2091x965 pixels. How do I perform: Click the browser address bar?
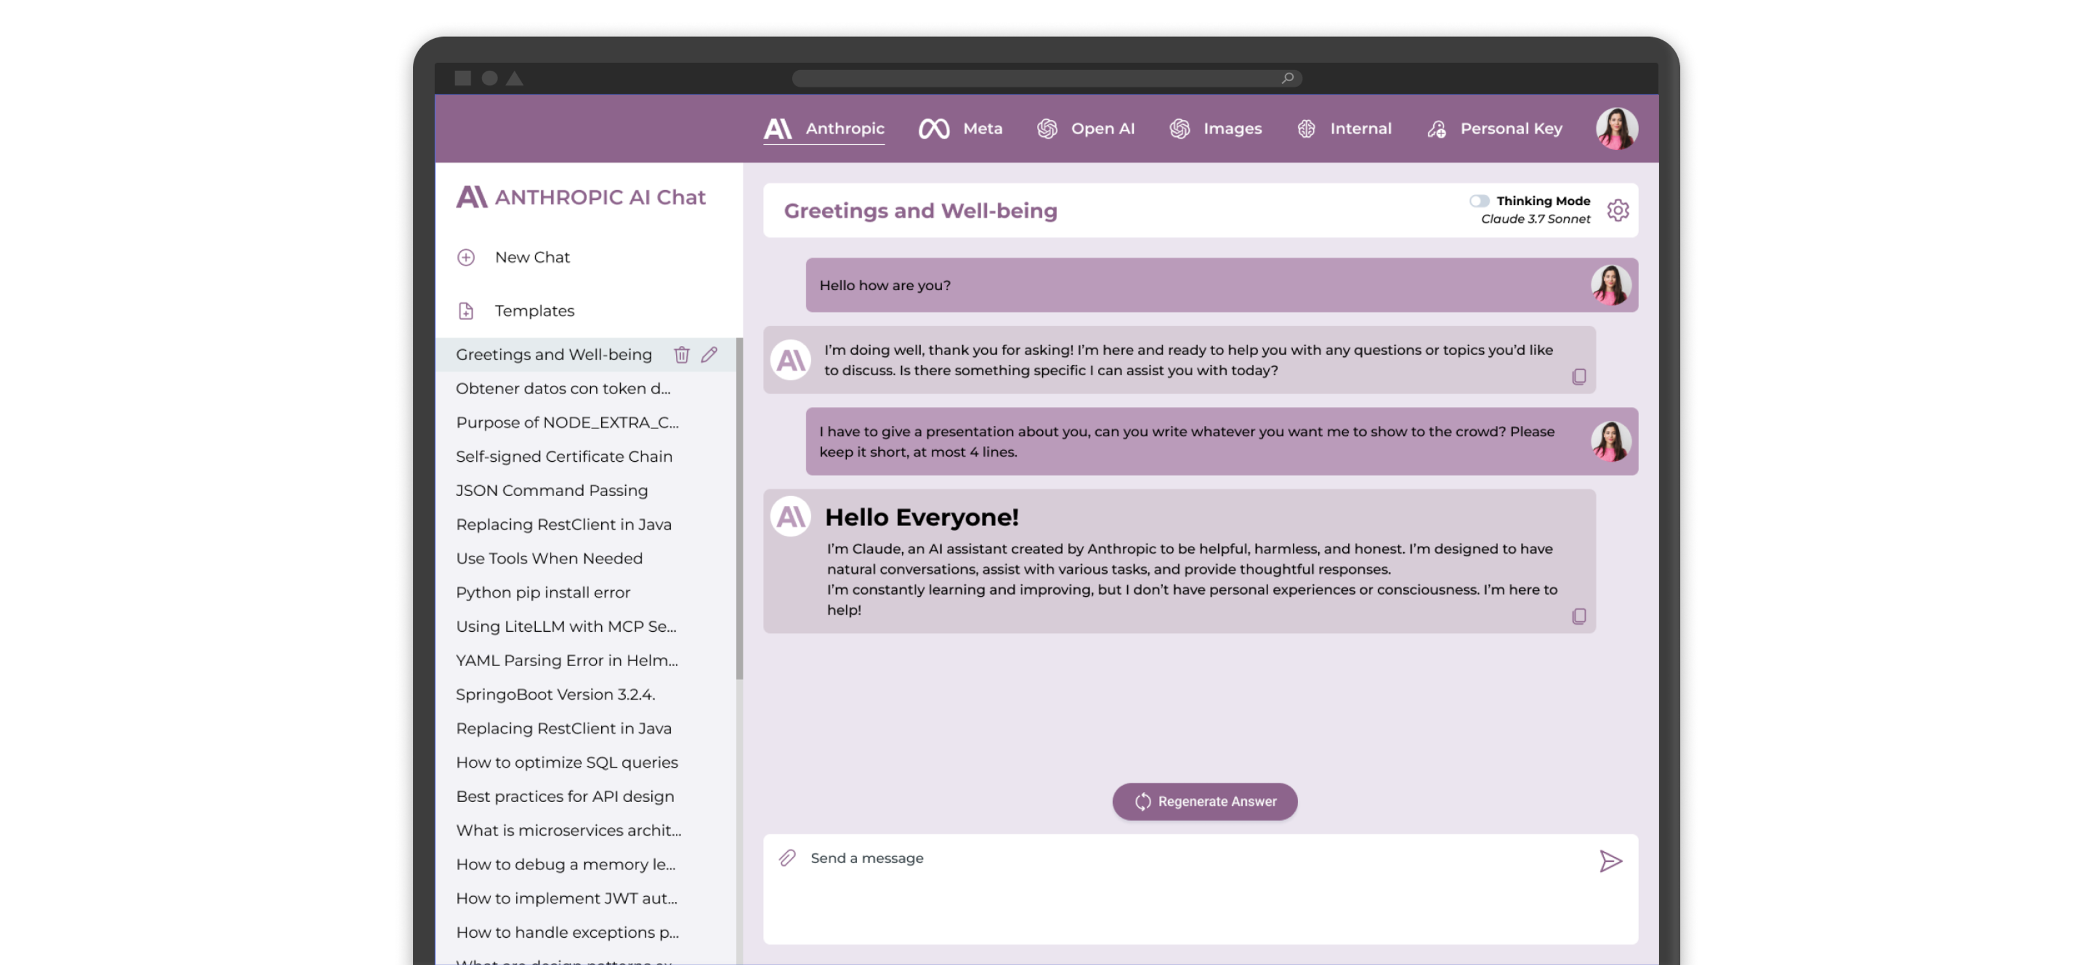tap(1046, 78)
